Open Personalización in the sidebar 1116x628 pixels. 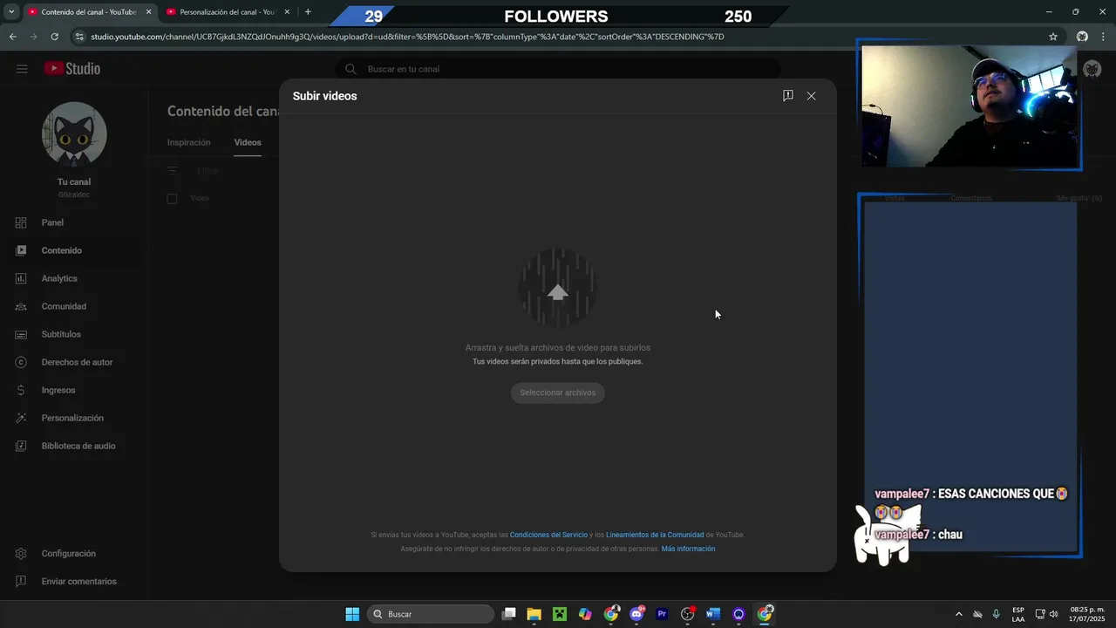(x=72, y=418)
